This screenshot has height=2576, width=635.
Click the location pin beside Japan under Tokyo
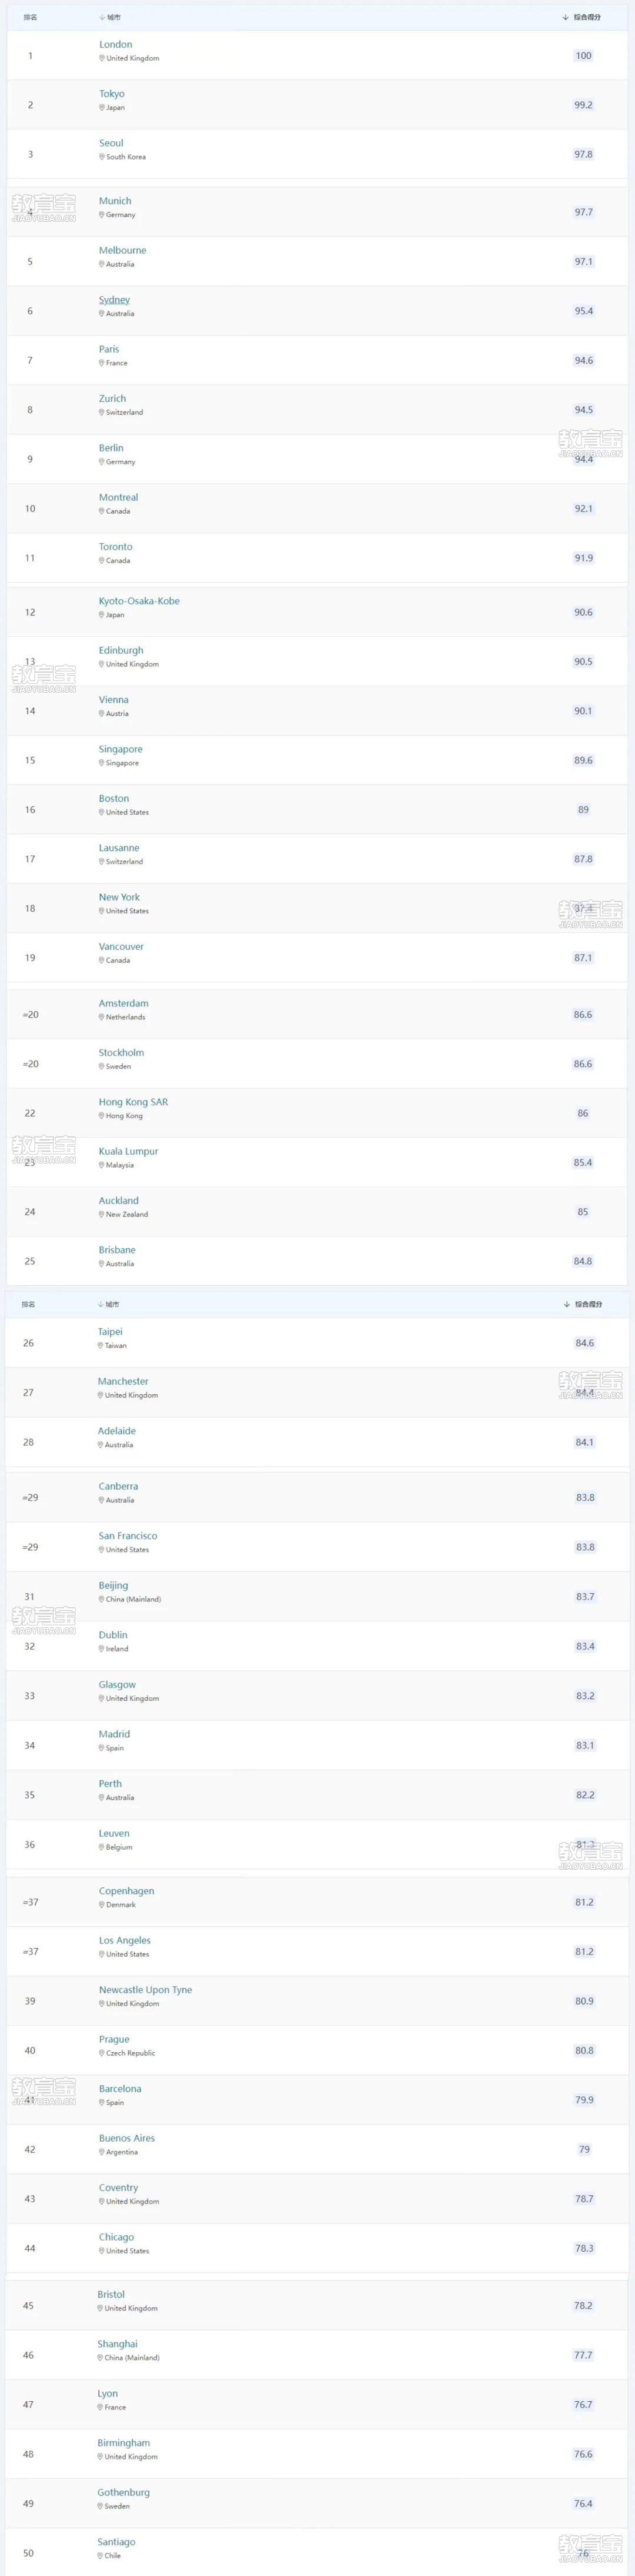102,107
